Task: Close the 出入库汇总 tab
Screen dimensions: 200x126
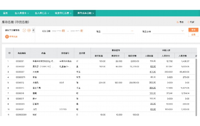Action: click(48, 13)
